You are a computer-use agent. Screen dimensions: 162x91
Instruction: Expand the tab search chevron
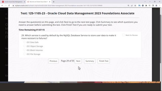tap(145, 2)
